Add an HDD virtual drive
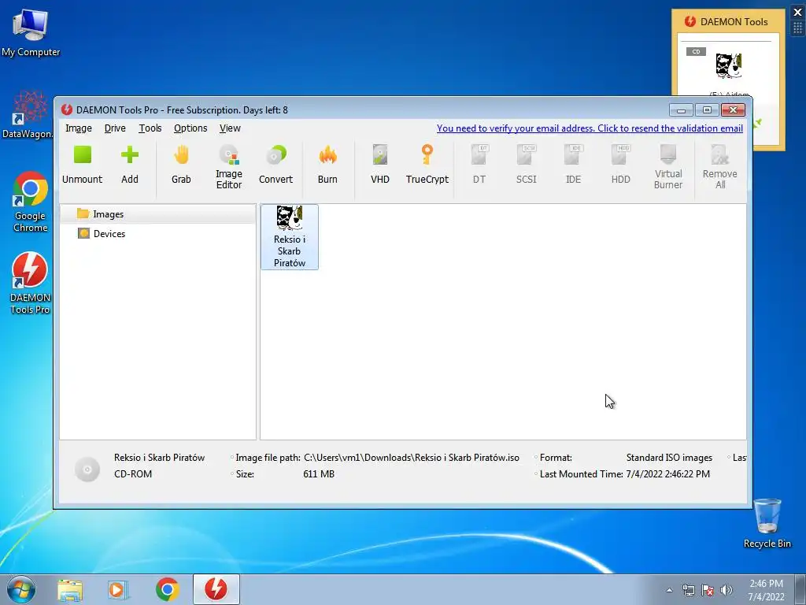This screenshot has height=605, width=806. click(620, 165)
